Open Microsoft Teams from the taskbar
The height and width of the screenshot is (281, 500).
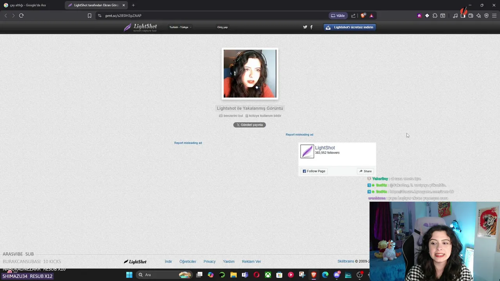(x=245, y=275)
